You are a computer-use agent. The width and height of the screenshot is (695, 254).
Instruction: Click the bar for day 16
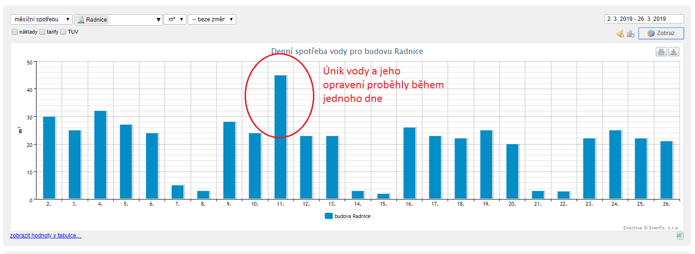[409, 163]
